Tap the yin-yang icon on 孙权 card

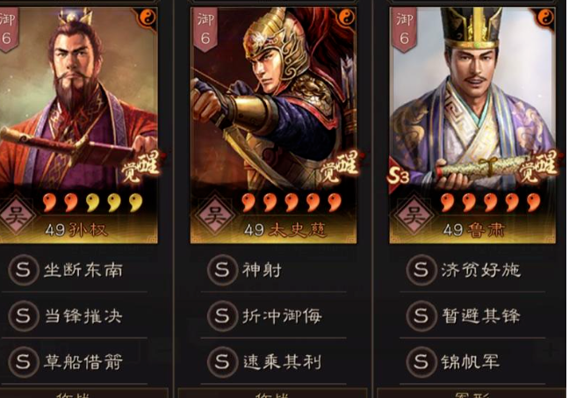pos(148,17)
